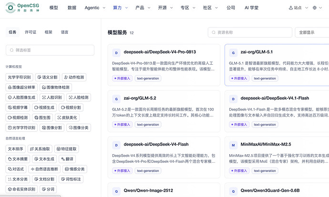Select the 命名实体识别 tag
Image resolution: width=329 pixels, height=197 pixels.
tap(21, 189)
